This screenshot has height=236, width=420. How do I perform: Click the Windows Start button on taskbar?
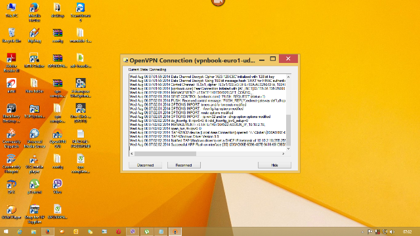click(6, 231)
